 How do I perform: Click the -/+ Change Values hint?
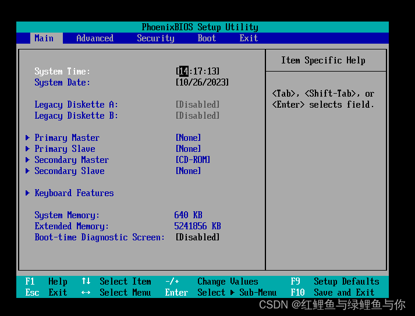click(211, 282)
